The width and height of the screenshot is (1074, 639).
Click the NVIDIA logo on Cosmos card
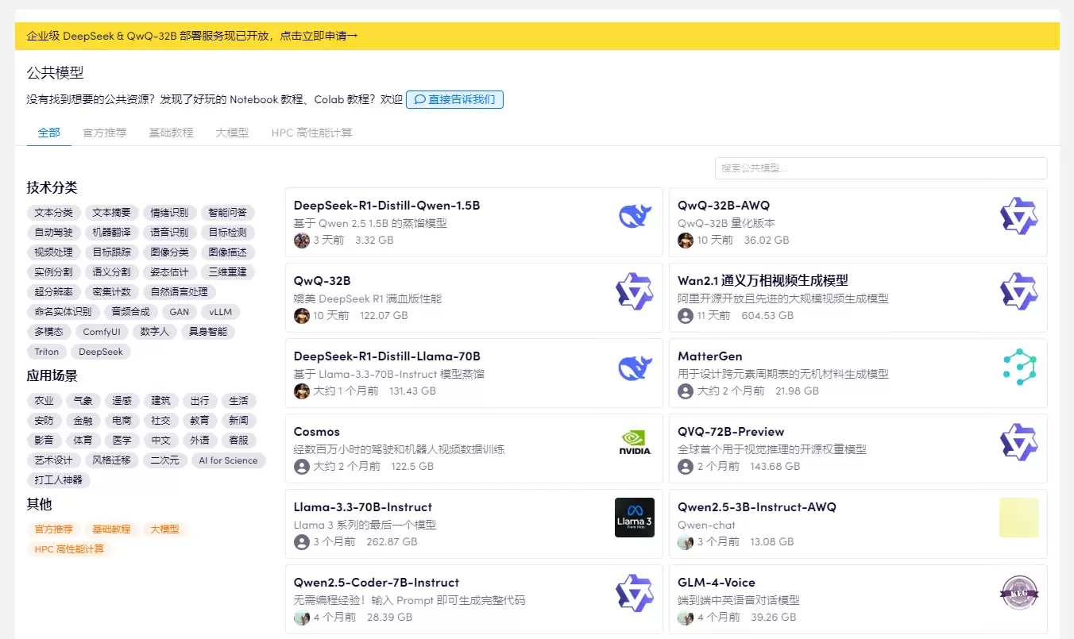point(635,442)
